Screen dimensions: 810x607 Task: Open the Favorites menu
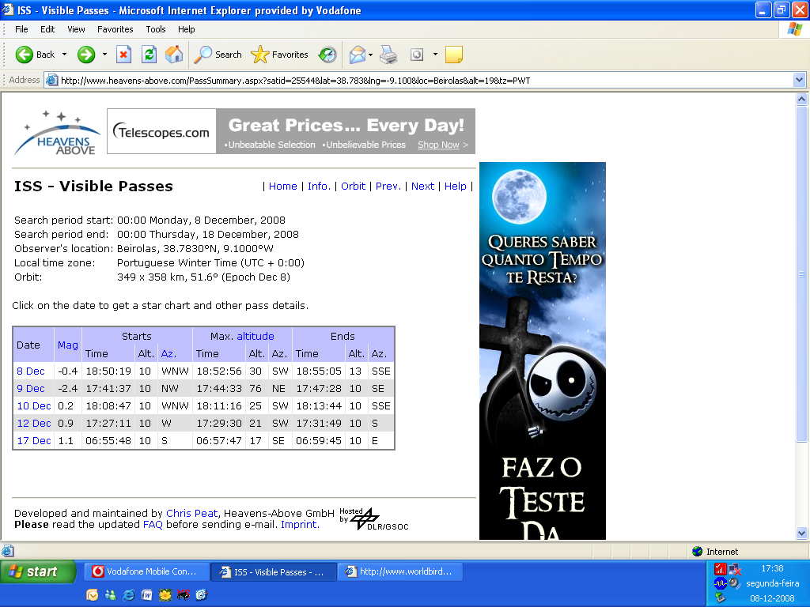point(115,29)
